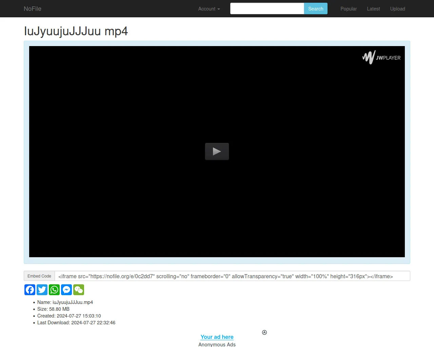This screenshot has width=434, height=347.
Task: Go to the Latest files page
Action: [x=373, y=9]
